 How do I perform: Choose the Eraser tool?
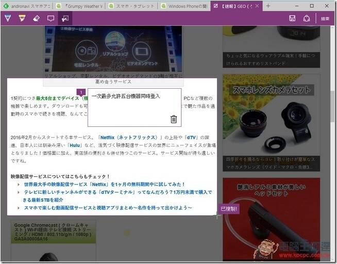pos(36,18)
